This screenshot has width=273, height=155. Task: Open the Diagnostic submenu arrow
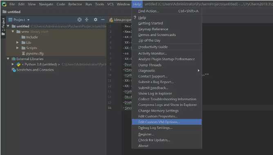click(x=199, y=70)
